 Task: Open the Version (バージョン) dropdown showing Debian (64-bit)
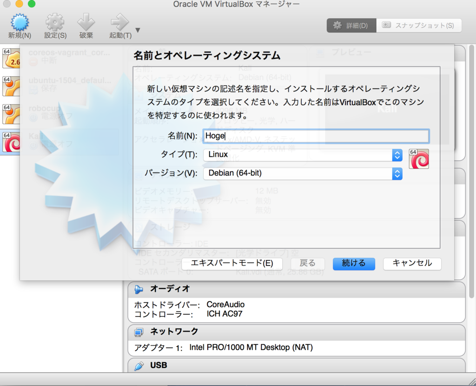[303, 174]
